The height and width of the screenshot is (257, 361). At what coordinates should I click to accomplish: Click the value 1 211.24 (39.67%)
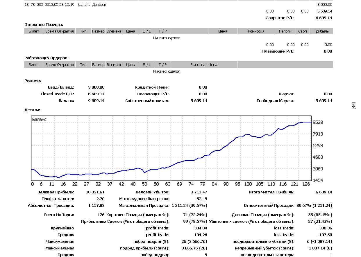tap(190, 205)
